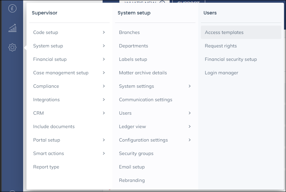Screen dimensions: 286x192
Task: Expand the System settings submenu chevron
Action: [x=189, y=86]
